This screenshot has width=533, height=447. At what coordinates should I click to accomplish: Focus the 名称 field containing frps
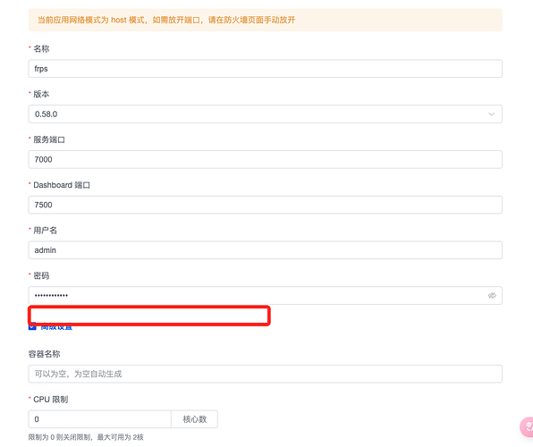point(265,69)
